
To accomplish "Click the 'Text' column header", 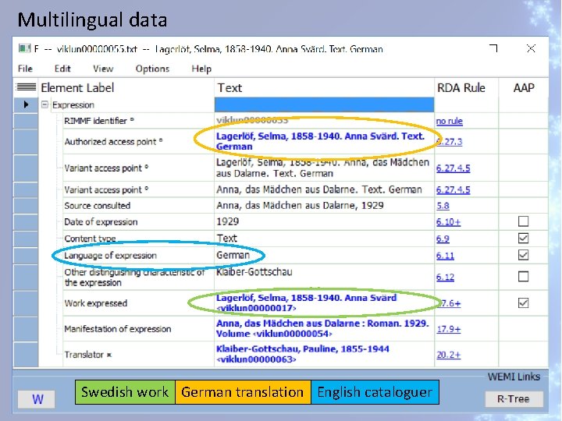I will click(x=229, y=87).
